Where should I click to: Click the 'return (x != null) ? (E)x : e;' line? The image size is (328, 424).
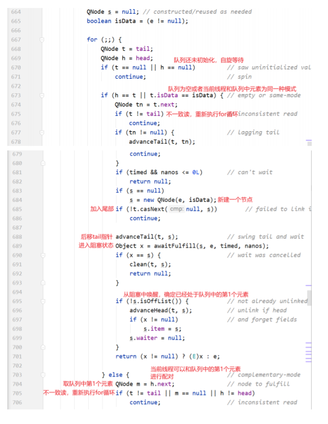pyautogui.click(x=167, y=356)
